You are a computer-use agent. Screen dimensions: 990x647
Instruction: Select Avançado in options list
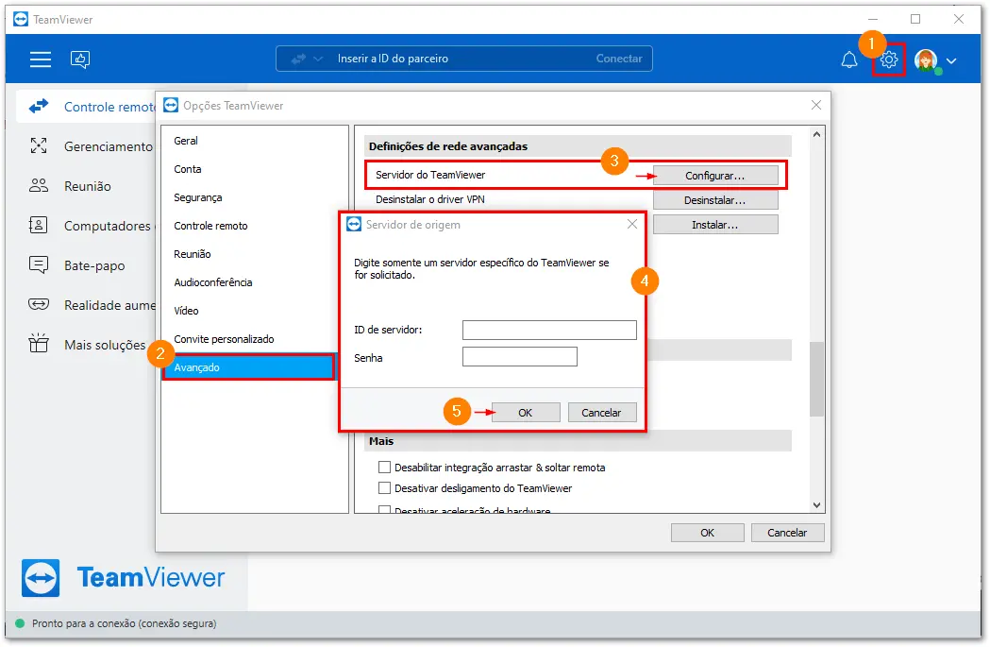249,367
